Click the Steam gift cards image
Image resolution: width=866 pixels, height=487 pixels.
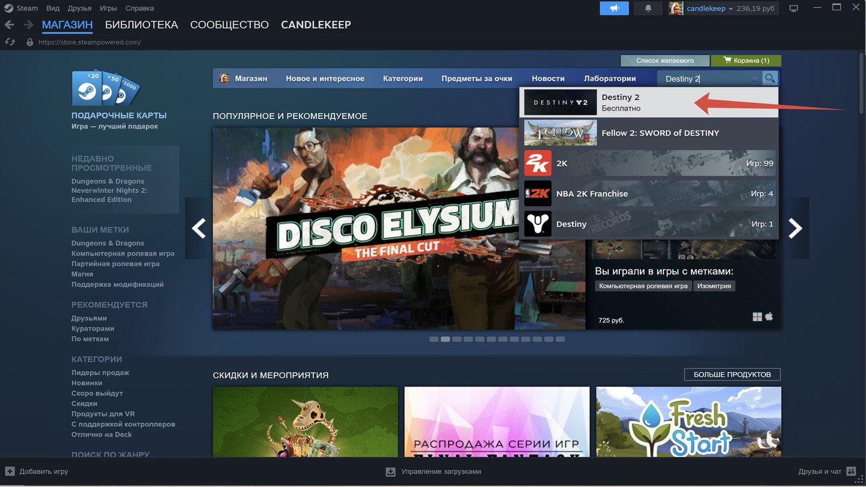(x=106, y=88)
